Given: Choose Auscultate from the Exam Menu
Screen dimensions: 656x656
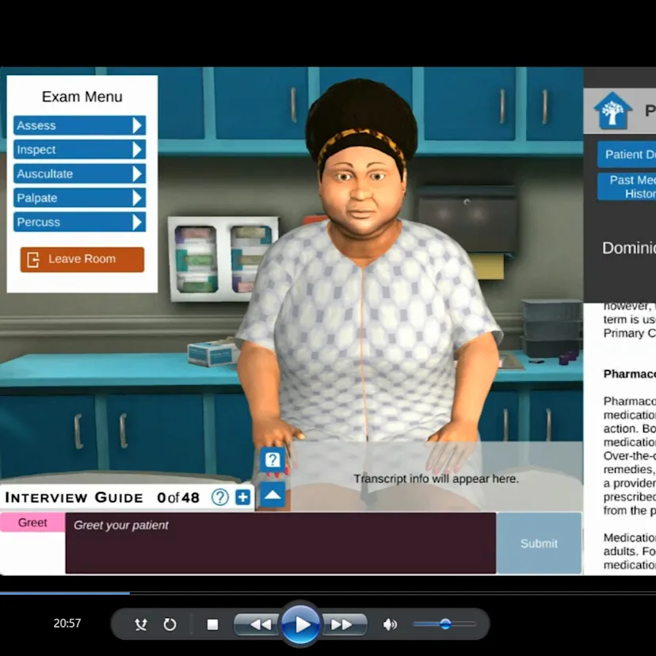Looking at the screenshot, I should [78, 174].
